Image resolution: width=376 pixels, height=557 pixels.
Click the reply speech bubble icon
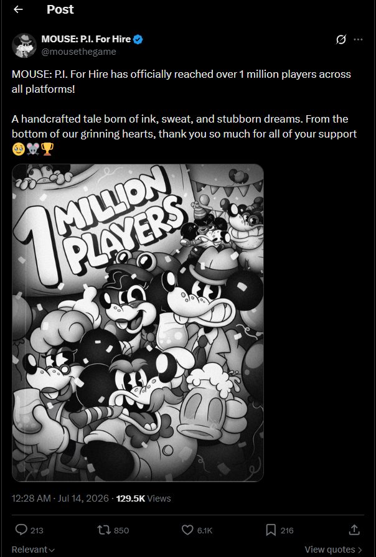21,530
